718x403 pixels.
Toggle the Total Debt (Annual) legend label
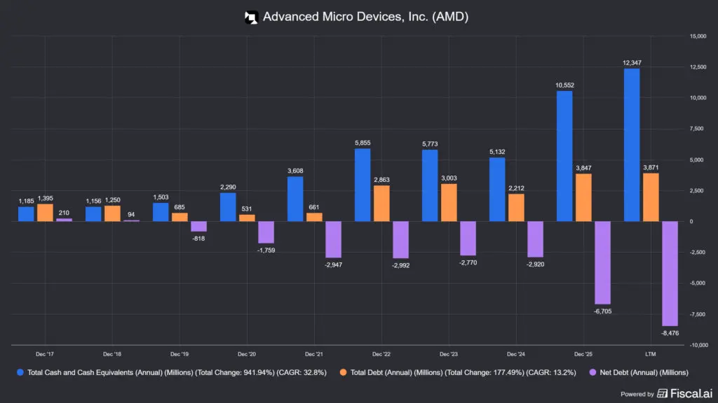point(463,372)
